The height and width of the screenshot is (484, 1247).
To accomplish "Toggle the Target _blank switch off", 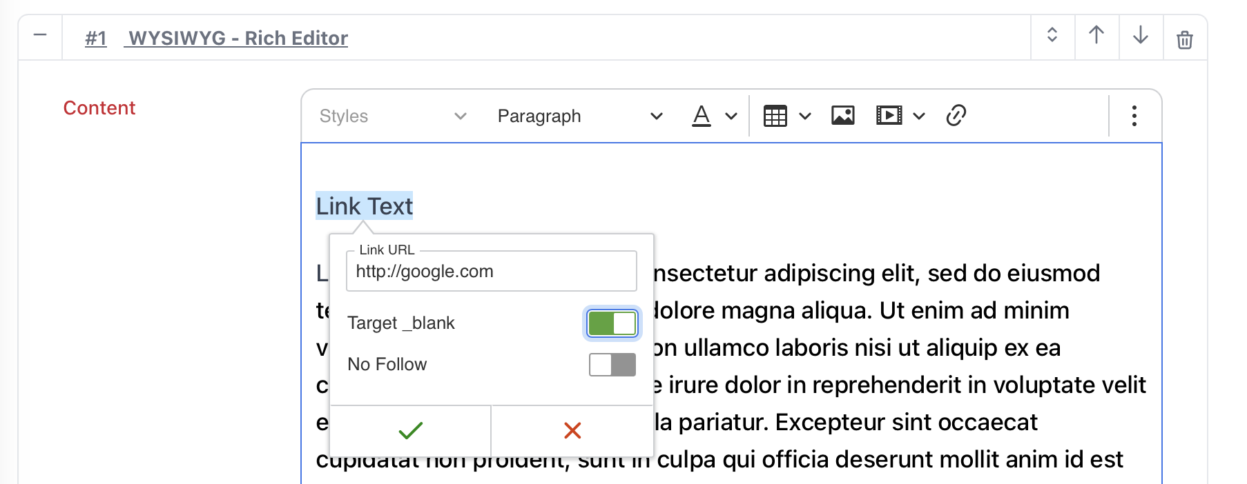I will coord(612,323).
